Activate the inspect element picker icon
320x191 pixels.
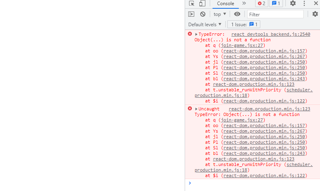click(x=191, y=4)
